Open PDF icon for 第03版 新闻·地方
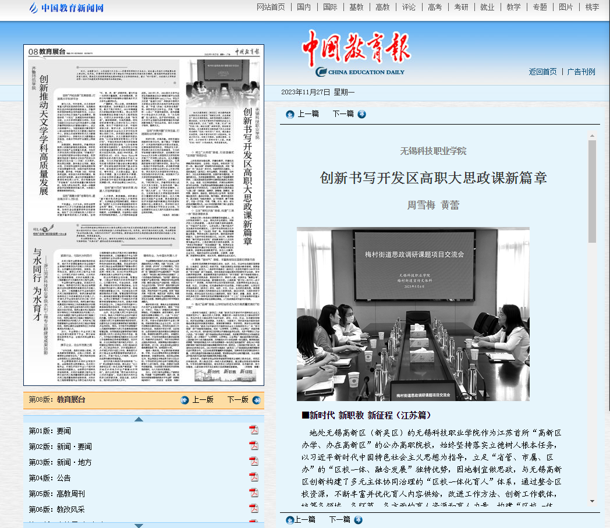The width and height of the screenshot is (610, 528). [x=254, y=462]
